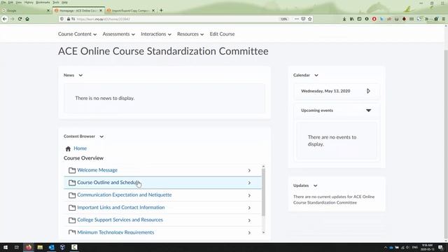Viewport: 448px width, 252px height.
Task: Open Course Outline and Schedule module
Action: click(x=108, y=182)
